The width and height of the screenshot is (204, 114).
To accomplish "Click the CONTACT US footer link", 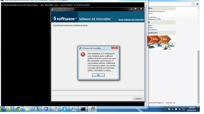I will 170,103.
